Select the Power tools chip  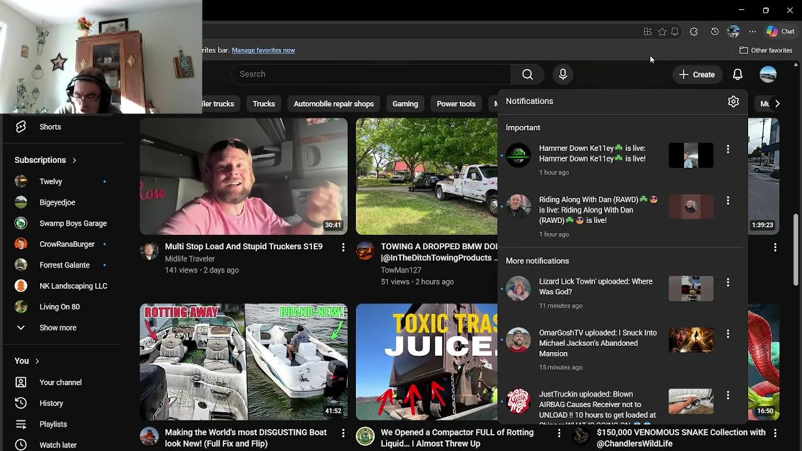(x=456, y=104)
